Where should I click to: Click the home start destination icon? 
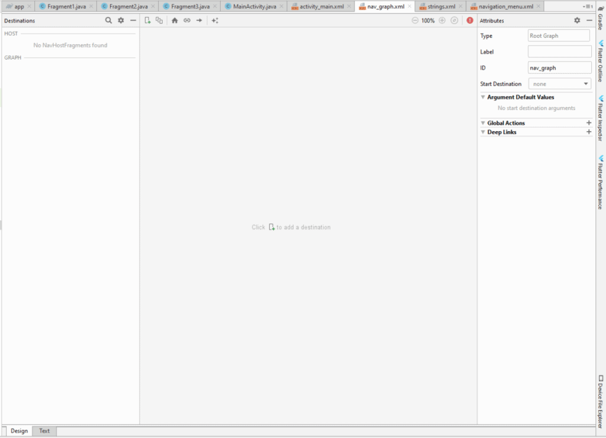pos(175,20)
